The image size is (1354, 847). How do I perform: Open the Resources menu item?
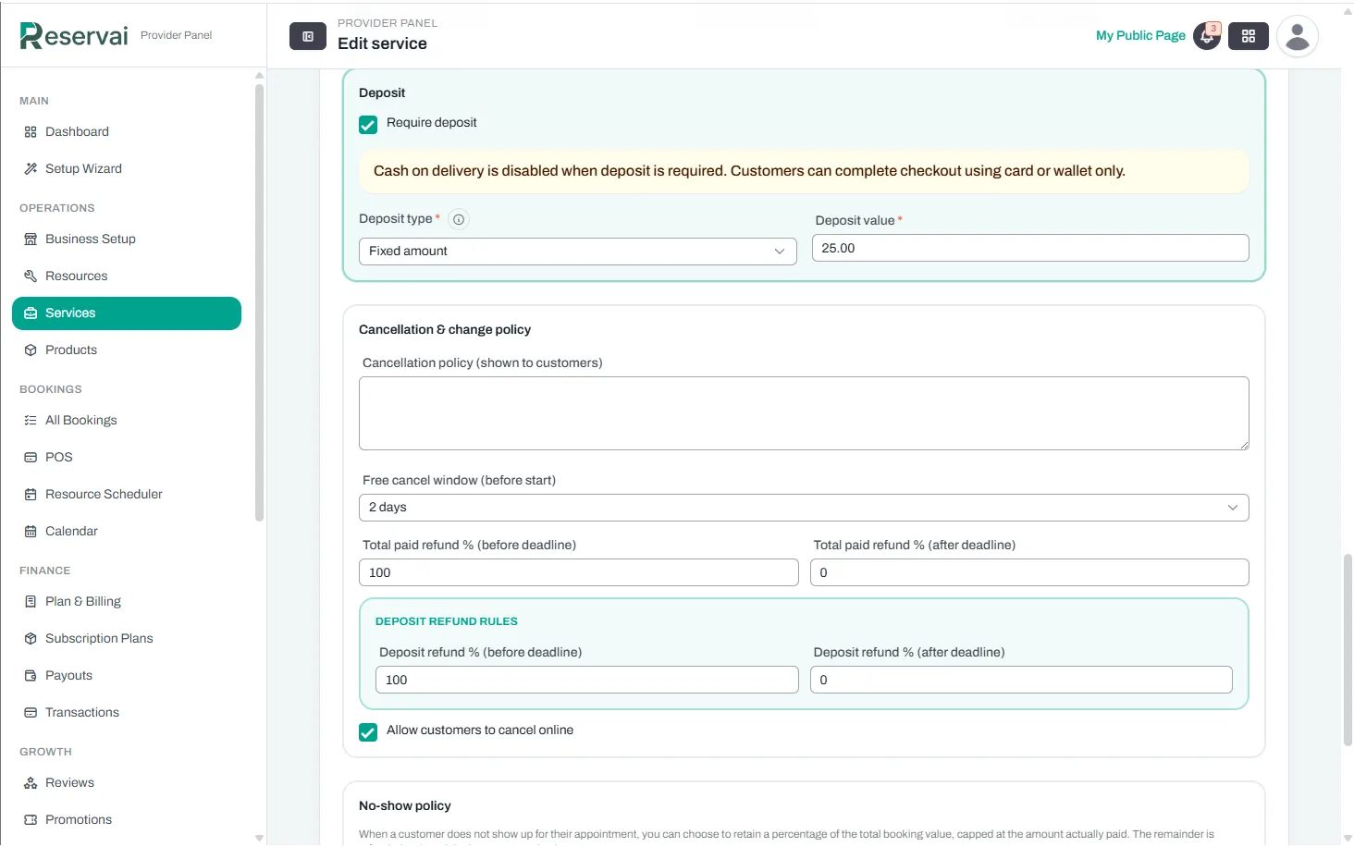pyautogui.click(x=127, y=276)
